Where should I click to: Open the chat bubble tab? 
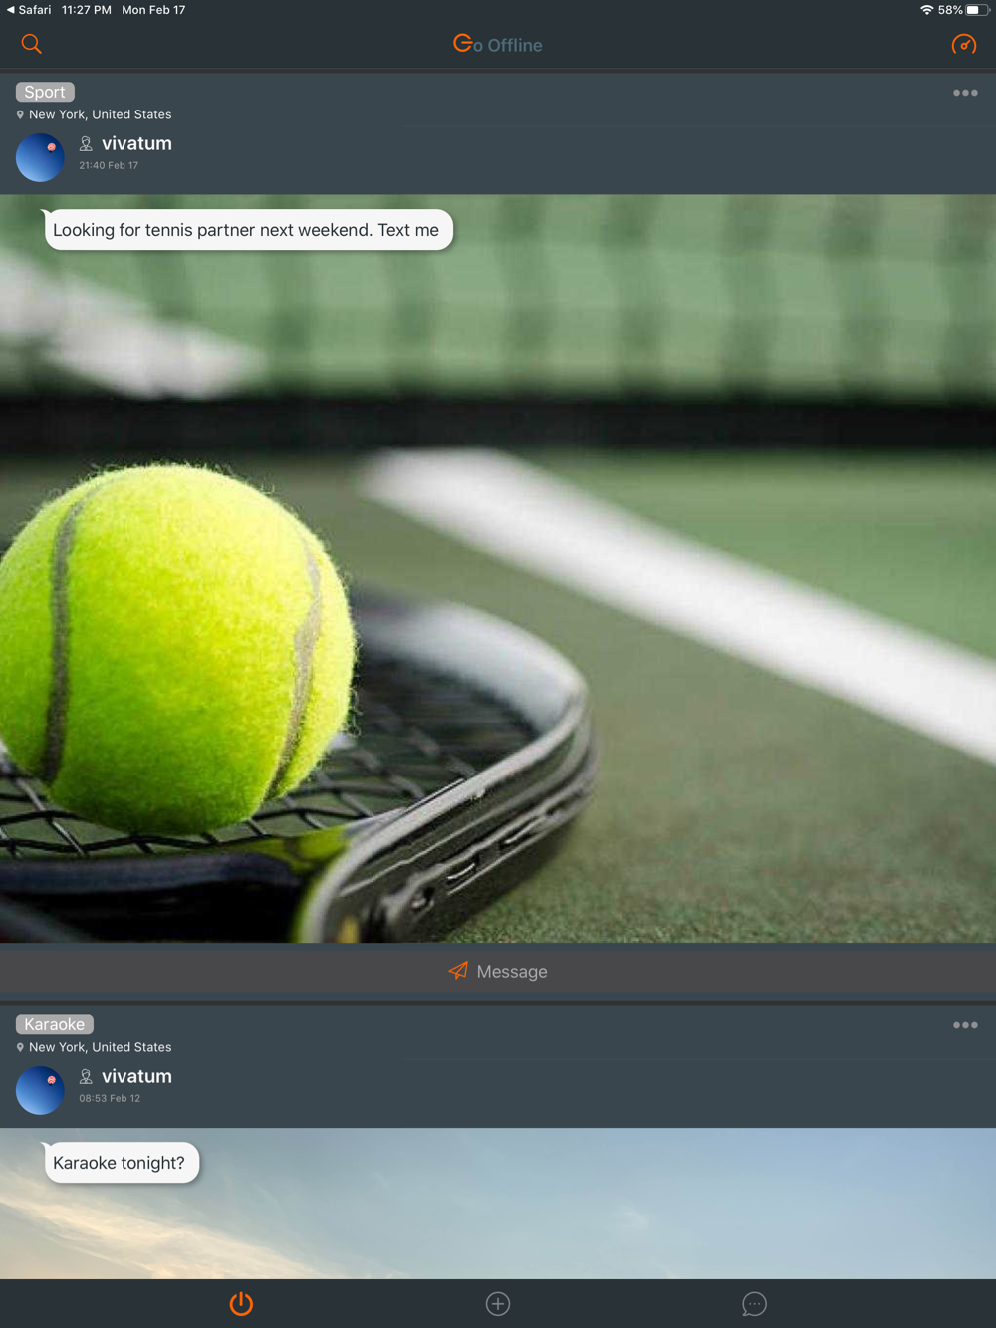pos(755,1303)
